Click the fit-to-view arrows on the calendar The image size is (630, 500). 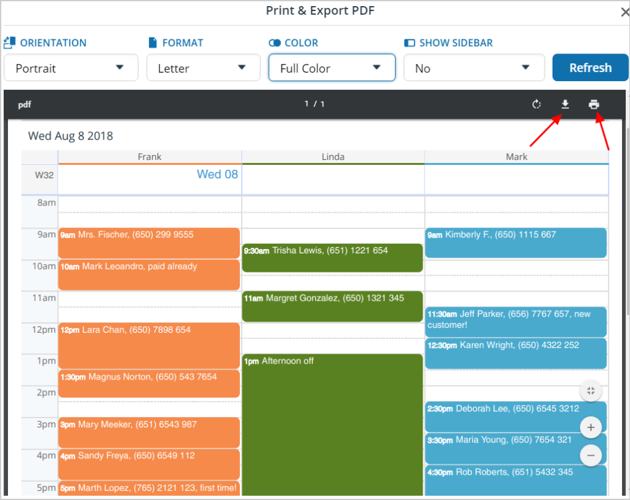coord(591,391)
